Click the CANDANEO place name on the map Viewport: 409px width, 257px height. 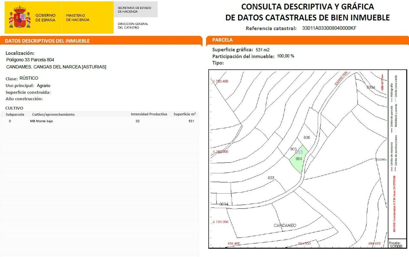click(x=285, y=225)
